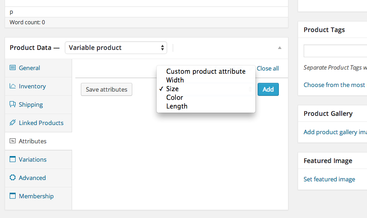Select the Attributes tab
The width and height of the screenshot is (367, 218).
(x=39, y=141)
